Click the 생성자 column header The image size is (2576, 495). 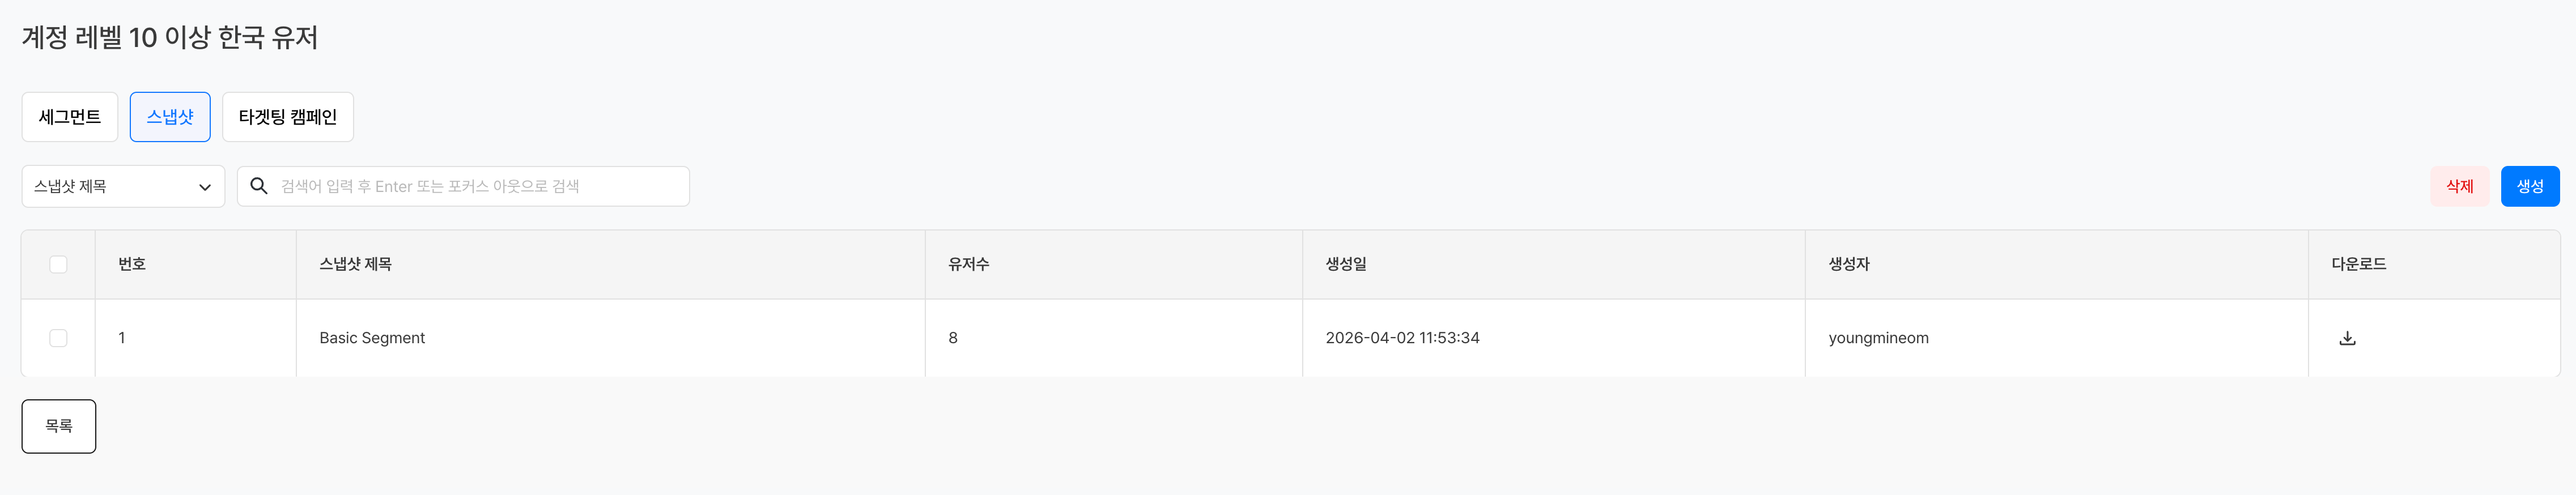coord(1849,264)
